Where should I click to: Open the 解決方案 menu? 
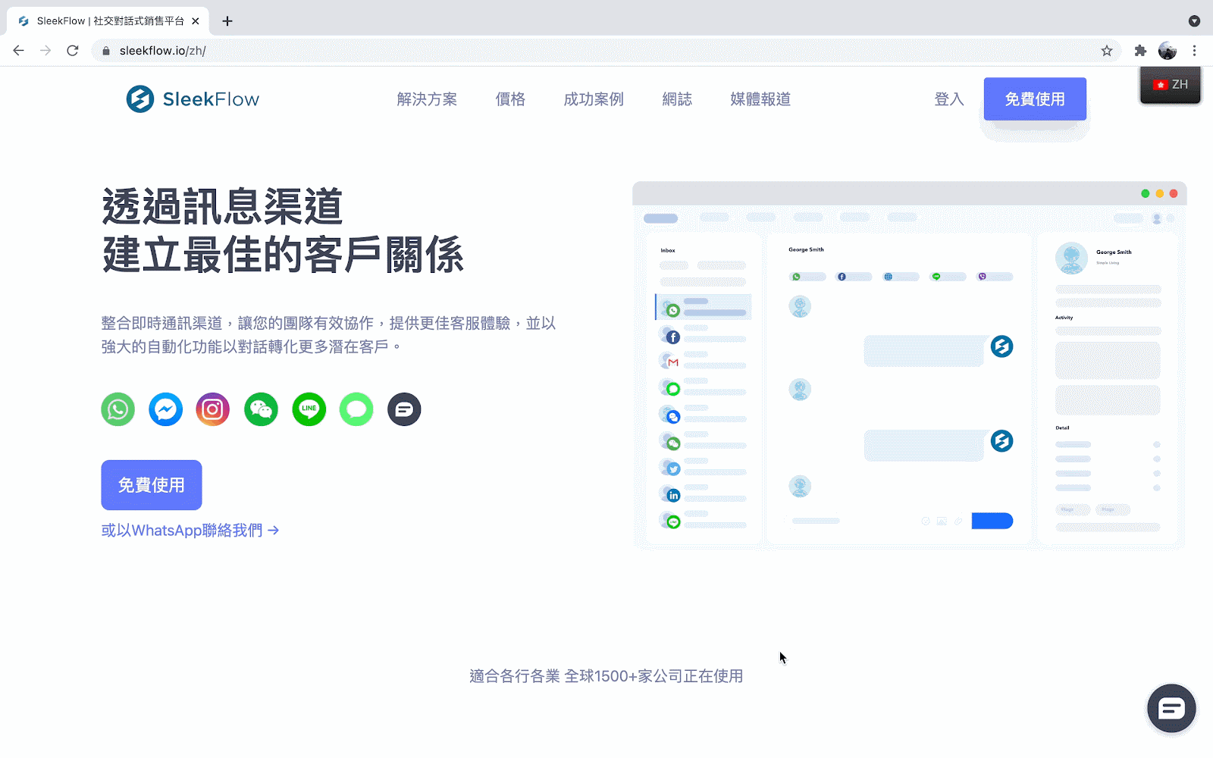(x=427, y=99)
